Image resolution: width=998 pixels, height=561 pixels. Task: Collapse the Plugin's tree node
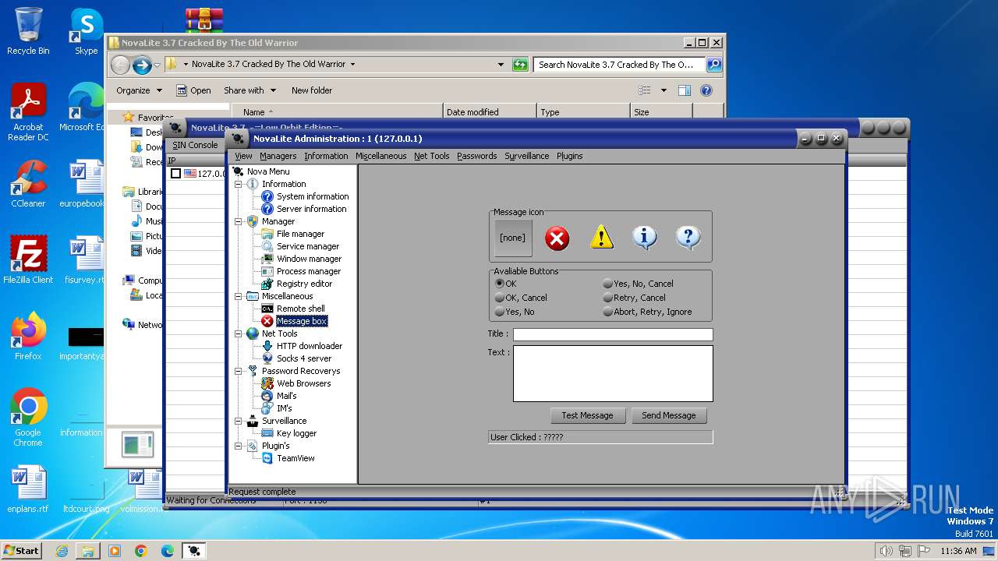(239, 446)
